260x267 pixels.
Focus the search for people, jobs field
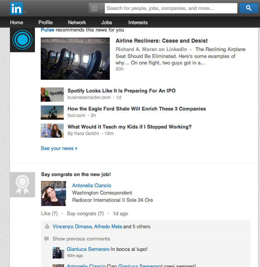coord(171,8)
